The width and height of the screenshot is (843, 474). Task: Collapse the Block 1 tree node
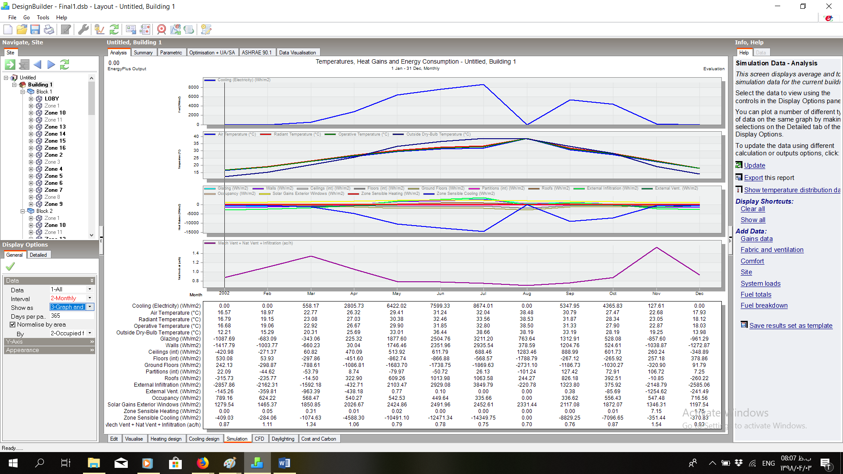coord(22,92)
